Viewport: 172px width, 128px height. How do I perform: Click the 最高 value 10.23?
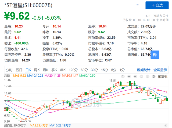(x=19, y=26)
